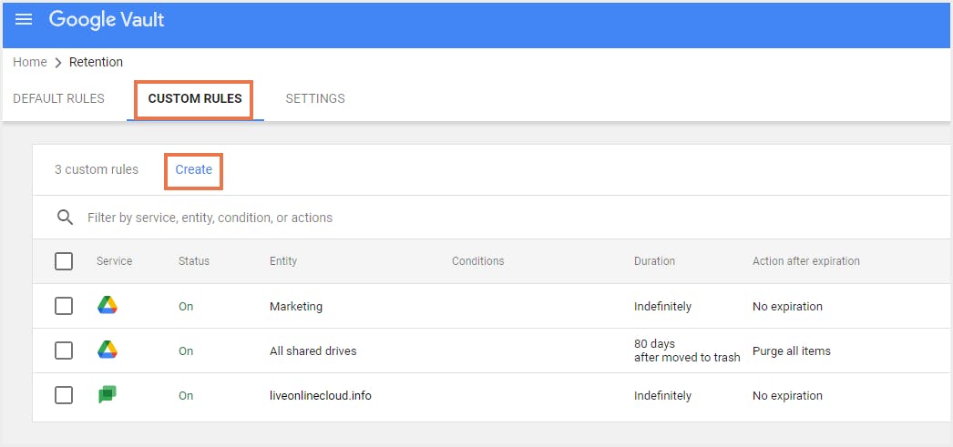953x447 pixels.
Task: Navigate to Home in breadcrumb
Action: [x=30, y=62]
